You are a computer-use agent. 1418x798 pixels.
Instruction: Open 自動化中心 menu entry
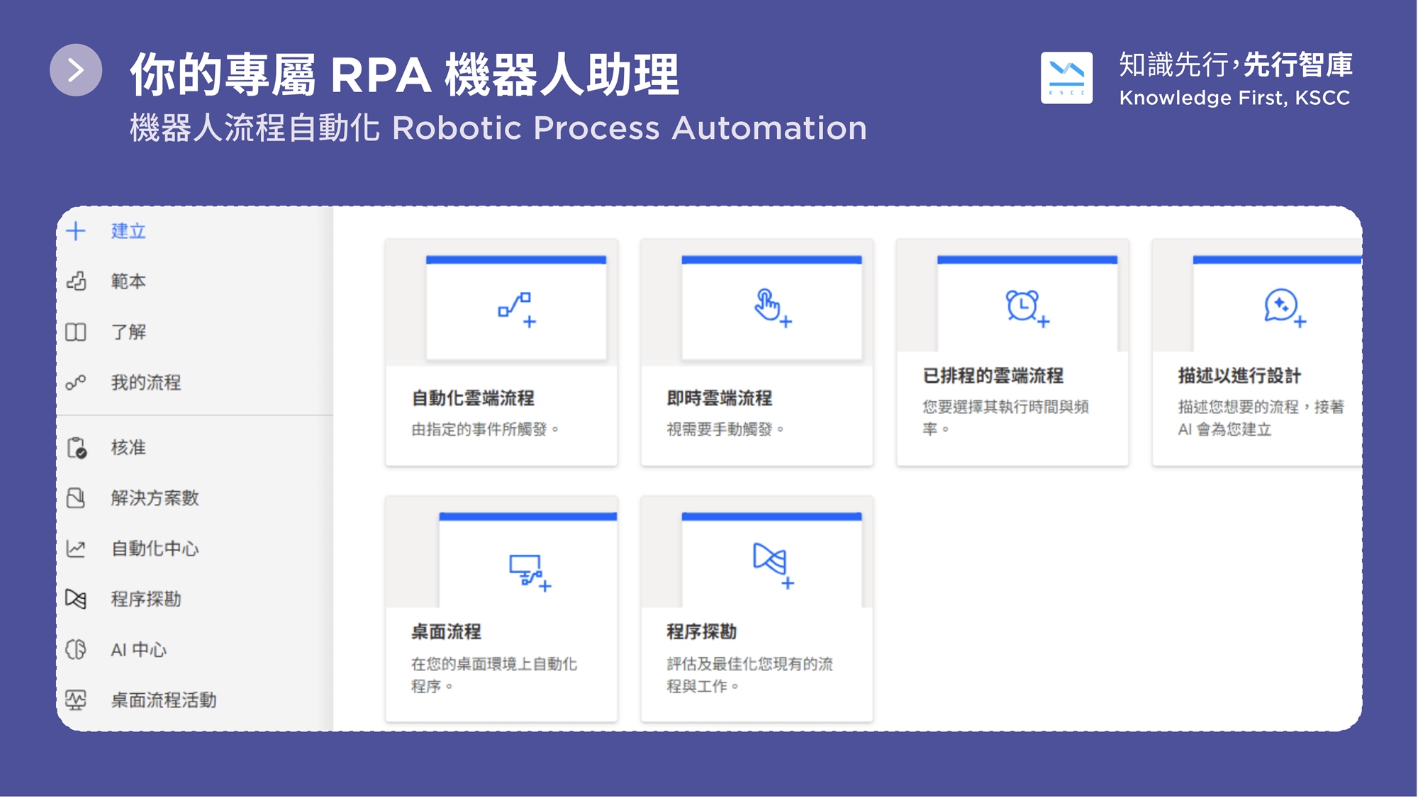155,549
